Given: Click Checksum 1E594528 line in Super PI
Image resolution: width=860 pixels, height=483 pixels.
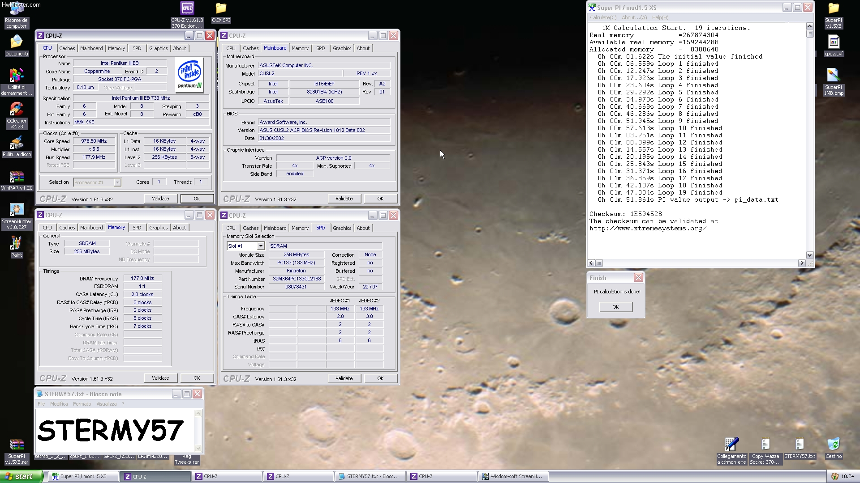Looking at the screenshot, I should point(626,214).
